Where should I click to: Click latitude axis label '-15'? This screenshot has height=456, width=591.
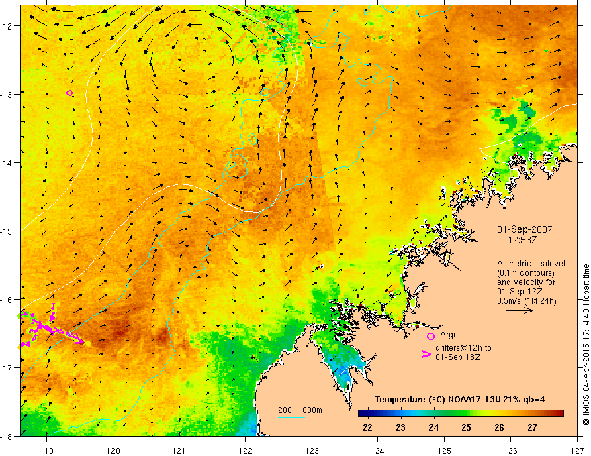[x=7, y=231]
